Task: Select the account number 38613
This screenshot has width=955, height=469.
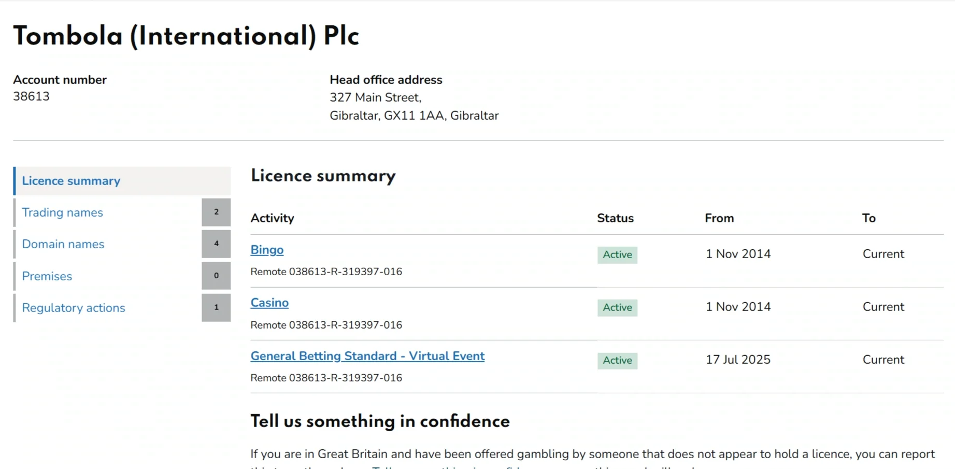Action: [x=31, y=96]
